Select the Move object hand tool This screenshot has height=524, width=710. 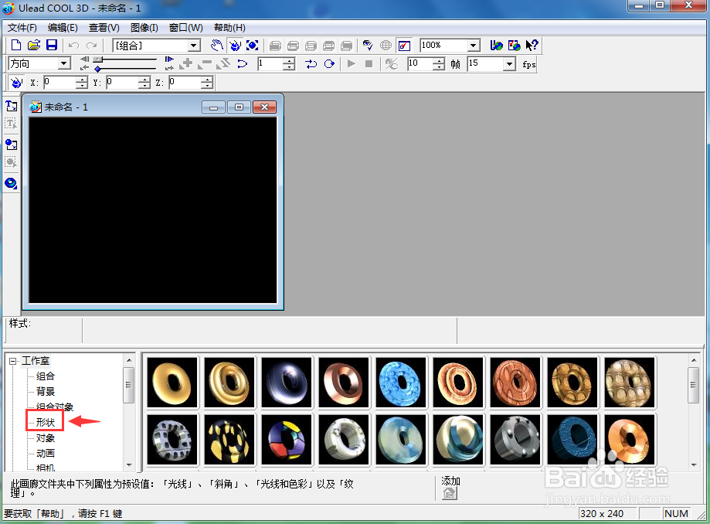pyautogui.click(x=217, y=46)
